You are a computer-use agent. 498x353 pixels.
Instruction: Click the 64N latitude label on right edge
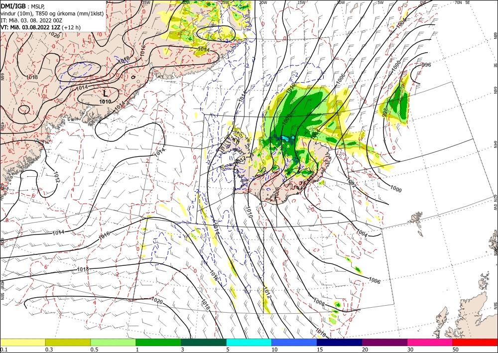click(495, 144)
